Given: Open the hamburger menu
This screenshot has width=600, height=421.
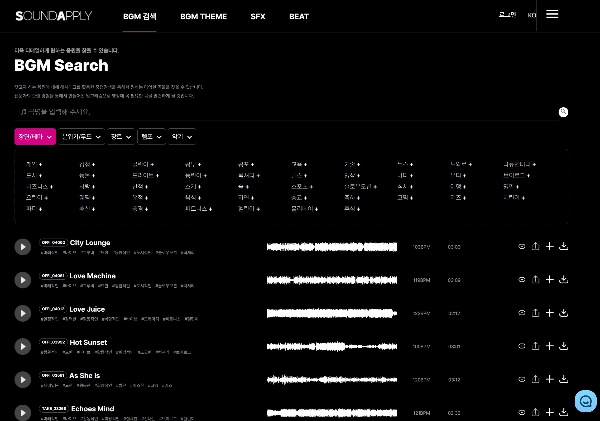Looking at the screenshot, I should point(552,14).
